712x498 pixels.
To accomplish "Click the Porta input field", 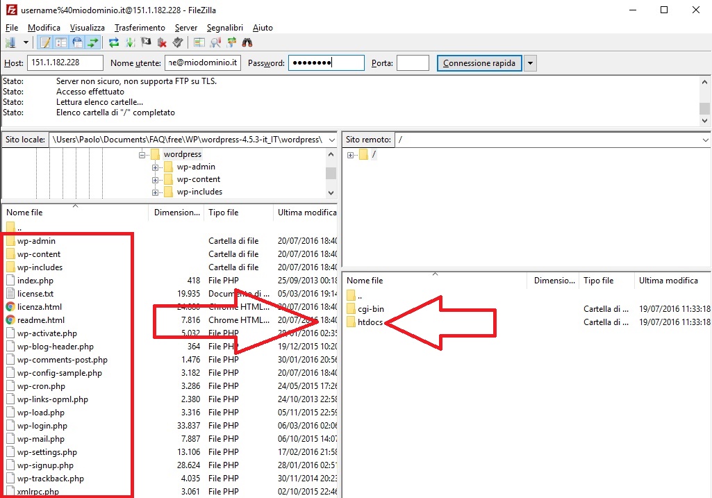I will point(413,63).
